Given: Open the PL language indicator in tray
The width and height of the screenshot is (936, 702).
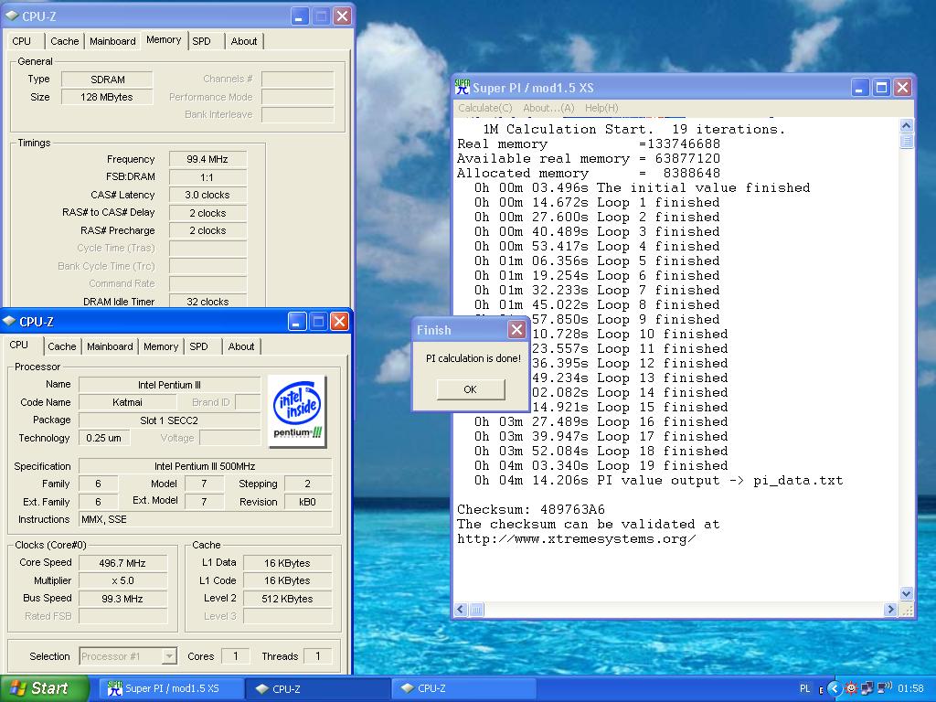Looking at the screenshot, I should [804, 689].
